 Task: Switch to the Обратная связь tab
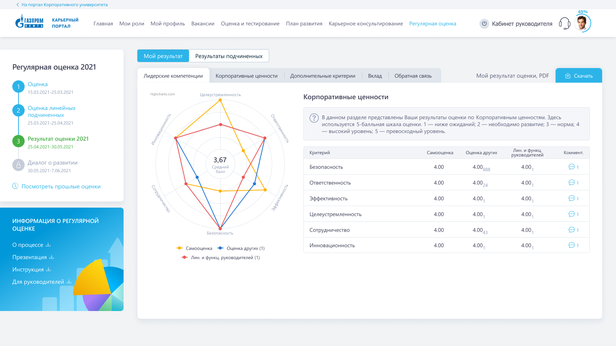click(x=413, y=76)
